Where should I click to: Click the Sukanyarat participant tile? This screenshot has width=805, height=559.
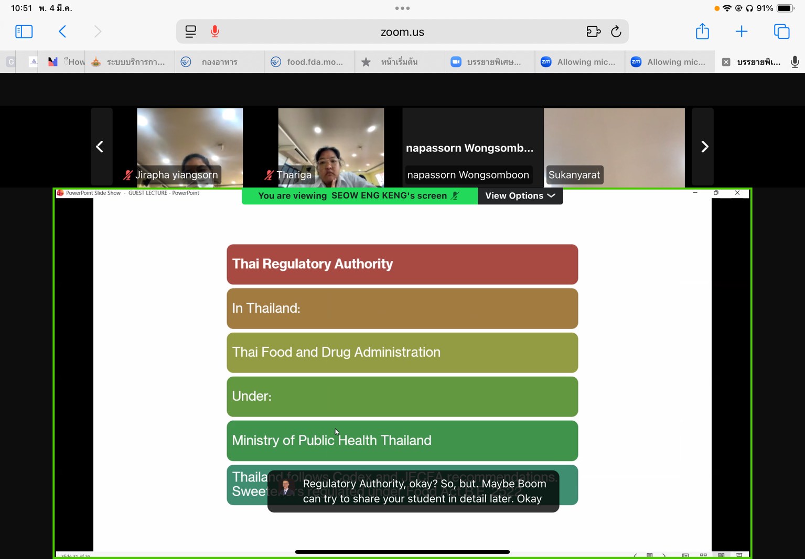click(614, 147)
